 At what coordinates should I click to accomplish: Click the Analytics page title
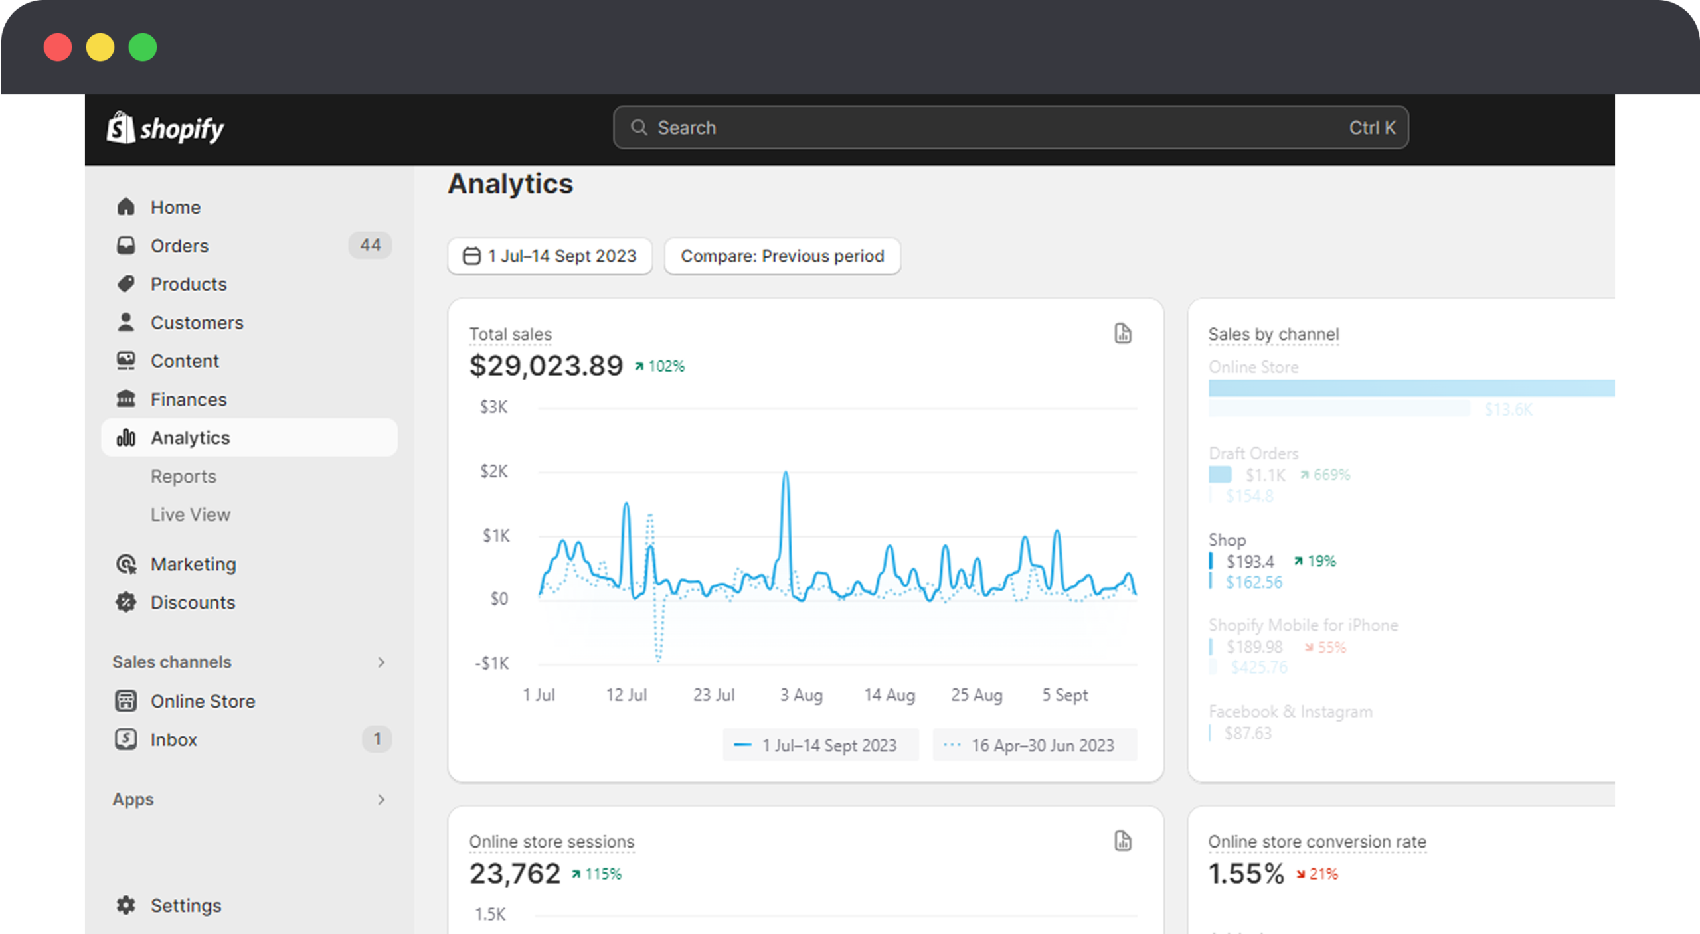click(x=510, y=184)
